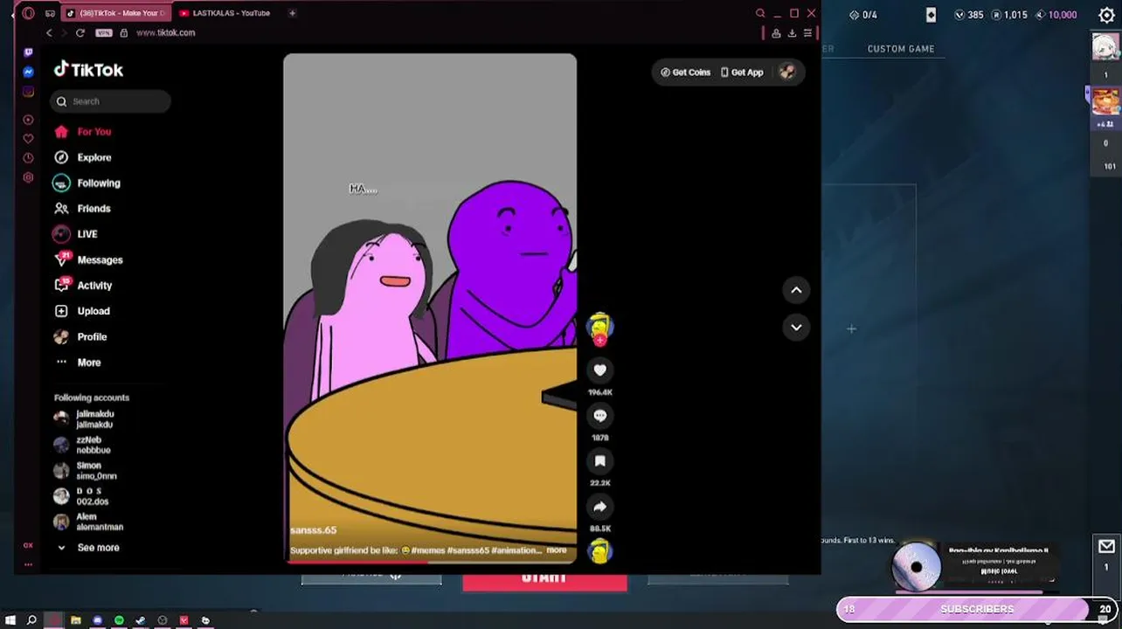The image size is (1122, 629).
Task: Open the video comments
Action: tap(599, 416)
